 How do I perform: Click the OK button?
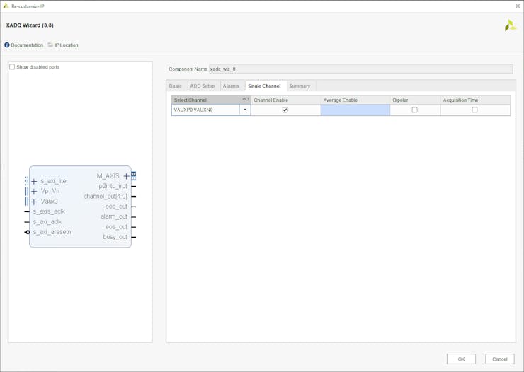coord(461,359)
